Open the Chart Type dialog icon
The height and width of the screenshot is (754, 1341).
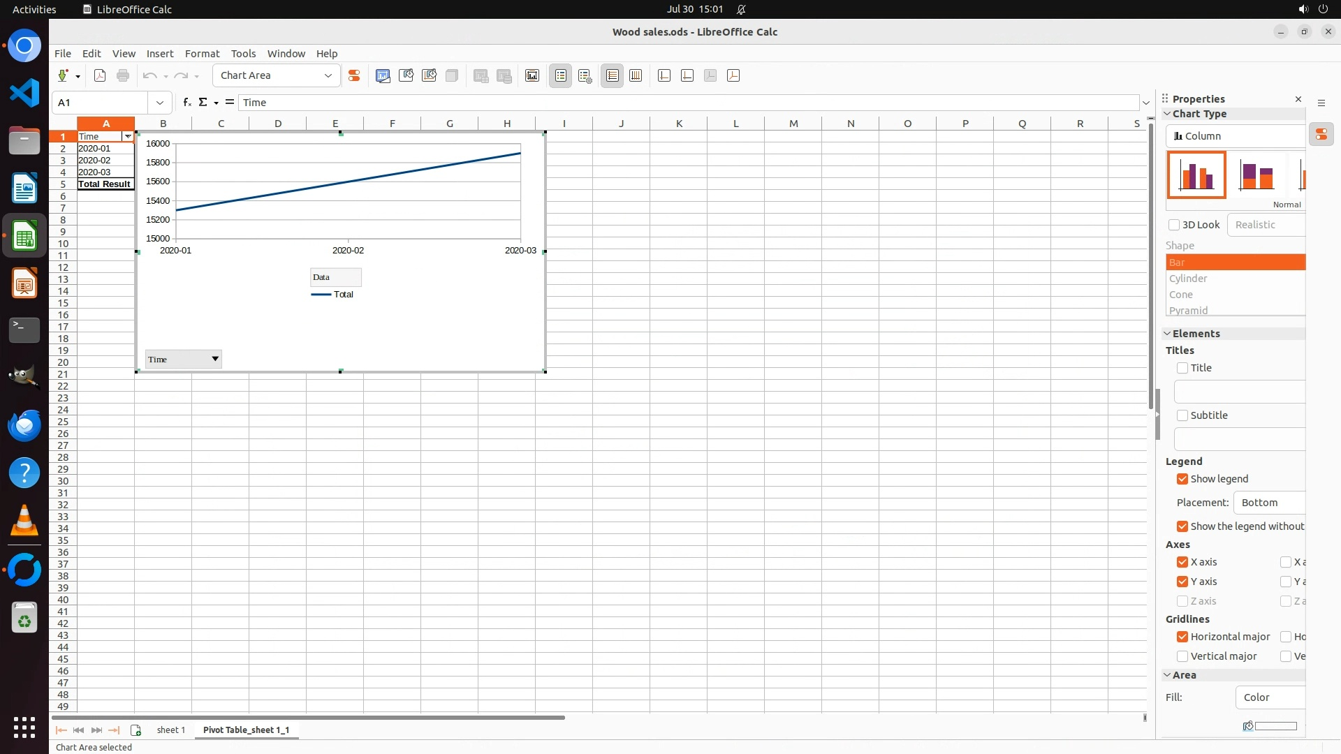tap(383, 76)
